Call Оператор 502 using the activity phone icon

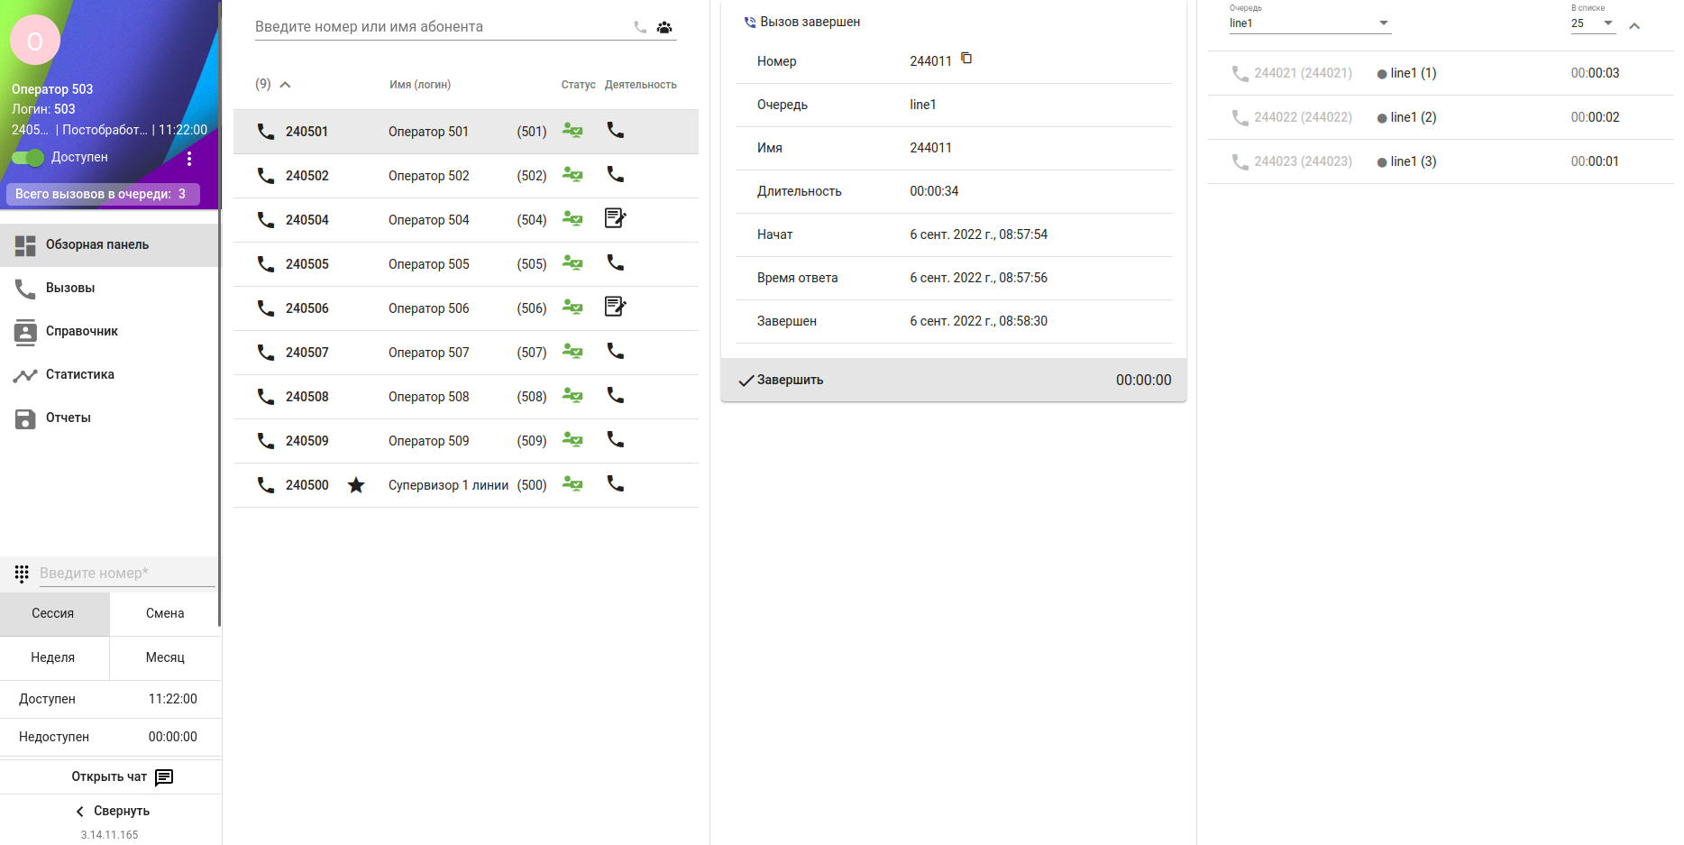pyautogui.click(x=616, y=174)
